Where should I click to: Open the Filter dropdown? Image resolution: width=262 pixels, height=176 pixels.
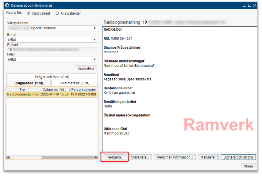point(95,59)
